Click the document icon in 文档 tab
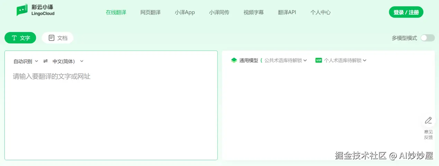439x166 pixels. point(52,38)
